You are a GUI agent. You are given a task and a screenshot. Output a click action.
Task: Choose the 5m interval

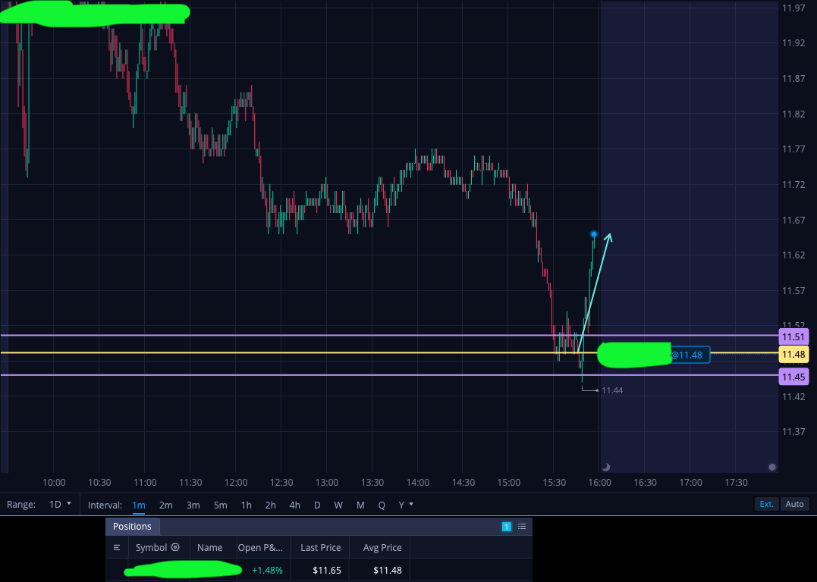tap(221, 505)
